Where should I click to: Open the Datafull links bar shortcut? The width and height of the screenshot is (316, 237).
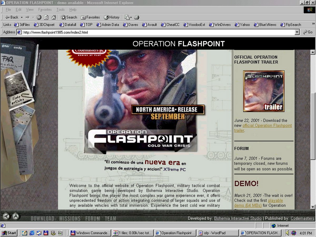click(68, 25)
